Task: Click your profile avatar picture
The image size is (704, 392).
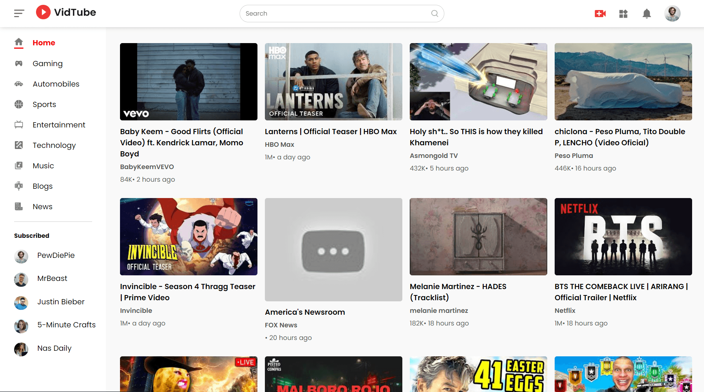Action: [x=672, y=13]
